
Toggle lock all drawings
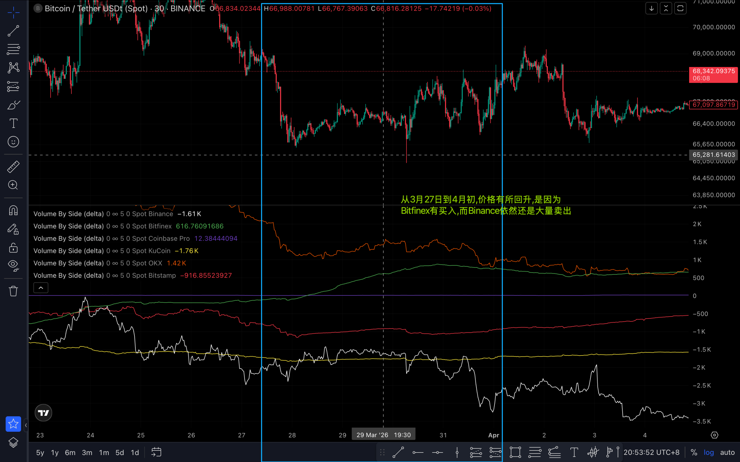coord(13,247)
